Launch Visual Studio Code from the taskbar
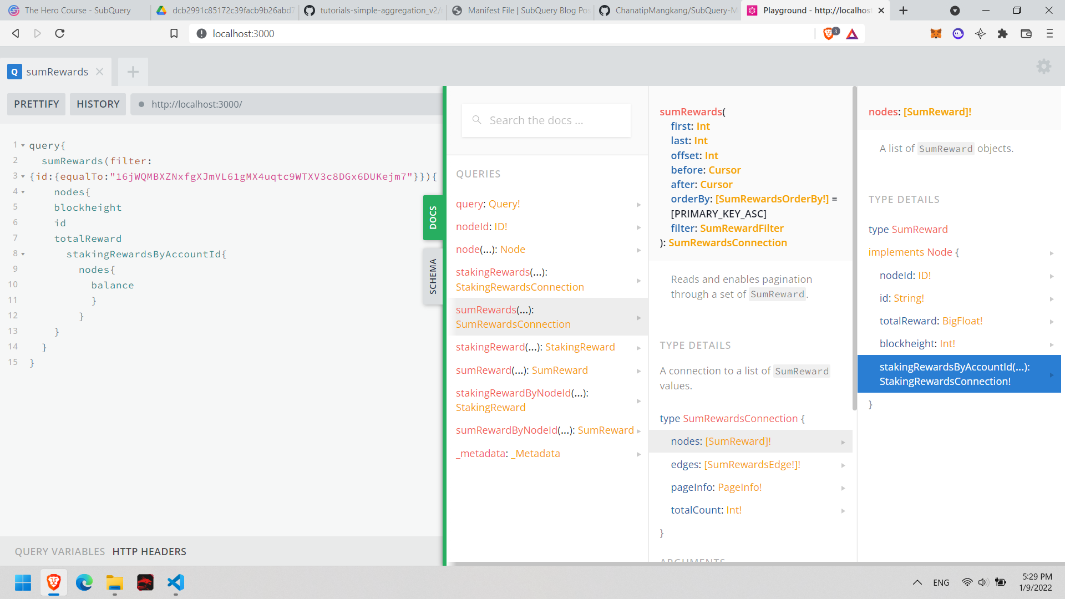Image resolution: width=1065 pixels, height=599 pixels. 175,583
